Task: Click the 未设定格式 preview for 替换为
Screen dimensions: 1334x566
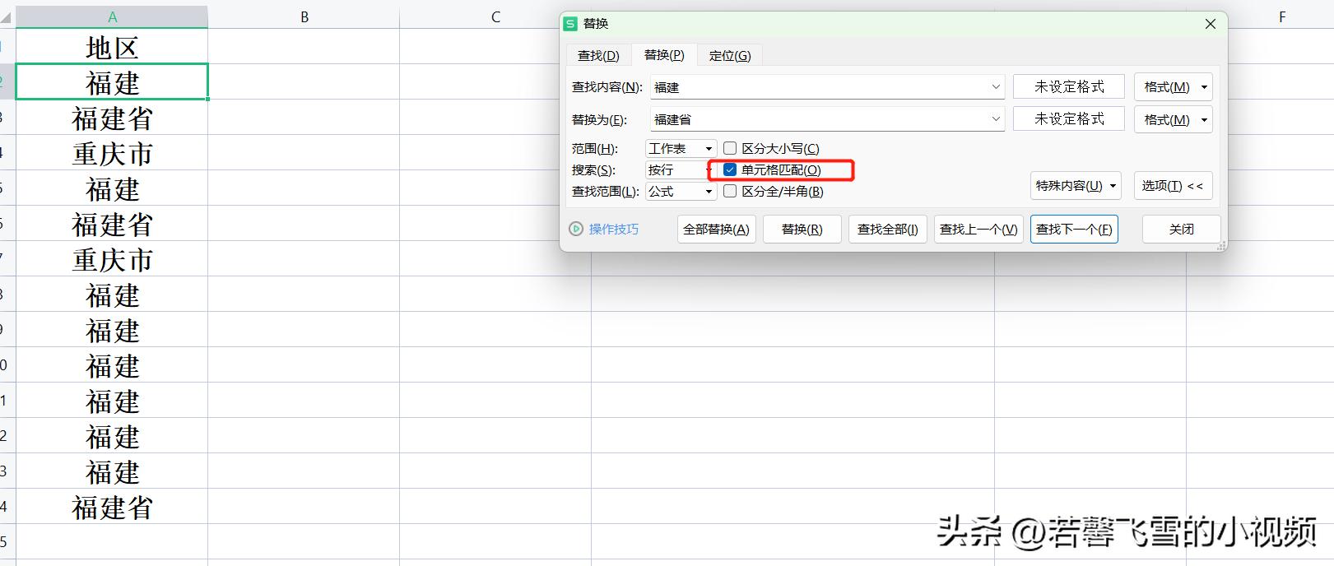Action: 1068,119
